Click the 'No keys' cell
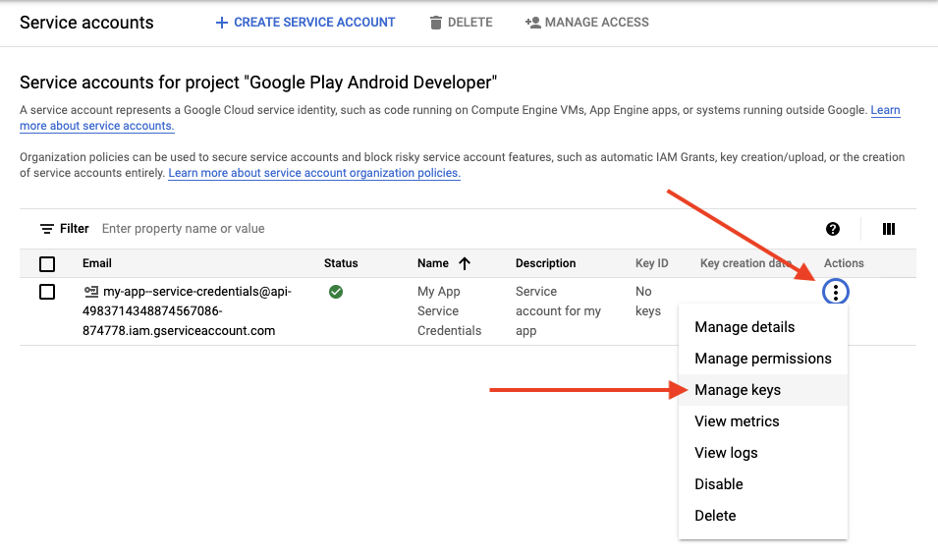Image resolution: width=938 pixels, height=558 pixels. 648,301
